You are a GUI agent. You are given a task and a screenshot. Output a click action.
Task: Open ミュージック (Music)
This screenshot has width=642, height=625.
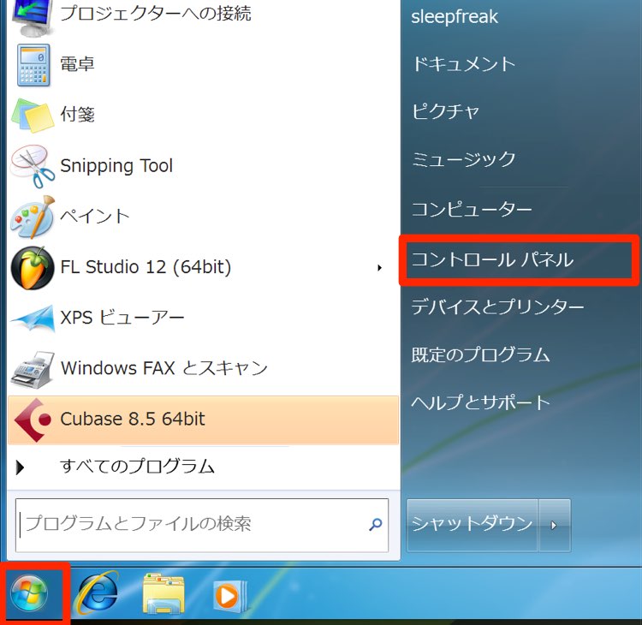click(x=463, y=159)
